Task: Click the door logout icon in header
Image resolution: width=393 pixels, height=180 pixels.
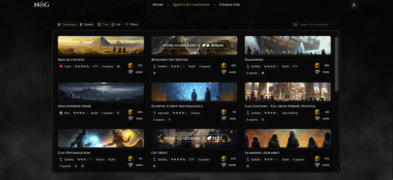Action: pyautogui.click(x=354, y=5)
